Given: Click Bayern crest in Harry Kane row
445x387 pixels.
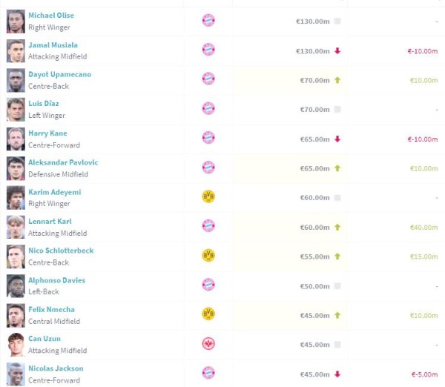Looking at the screenshot, I should [x=208, y=139].
